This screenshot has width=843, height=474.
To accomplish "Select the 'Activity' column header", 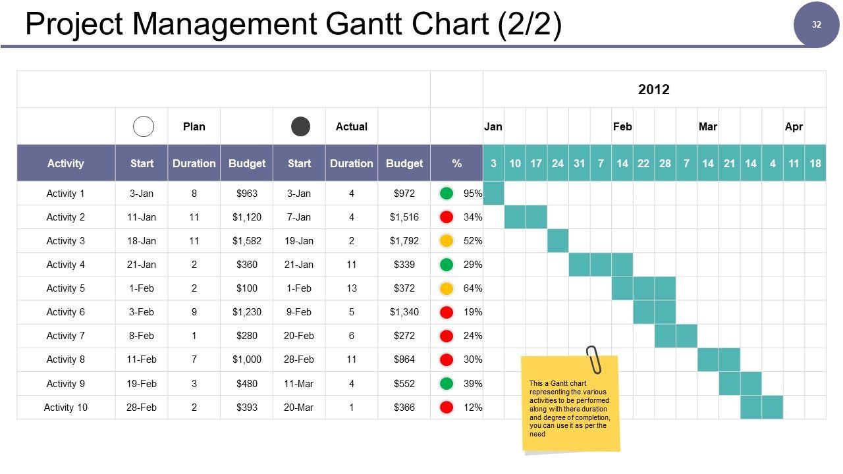I will point(66,163).
